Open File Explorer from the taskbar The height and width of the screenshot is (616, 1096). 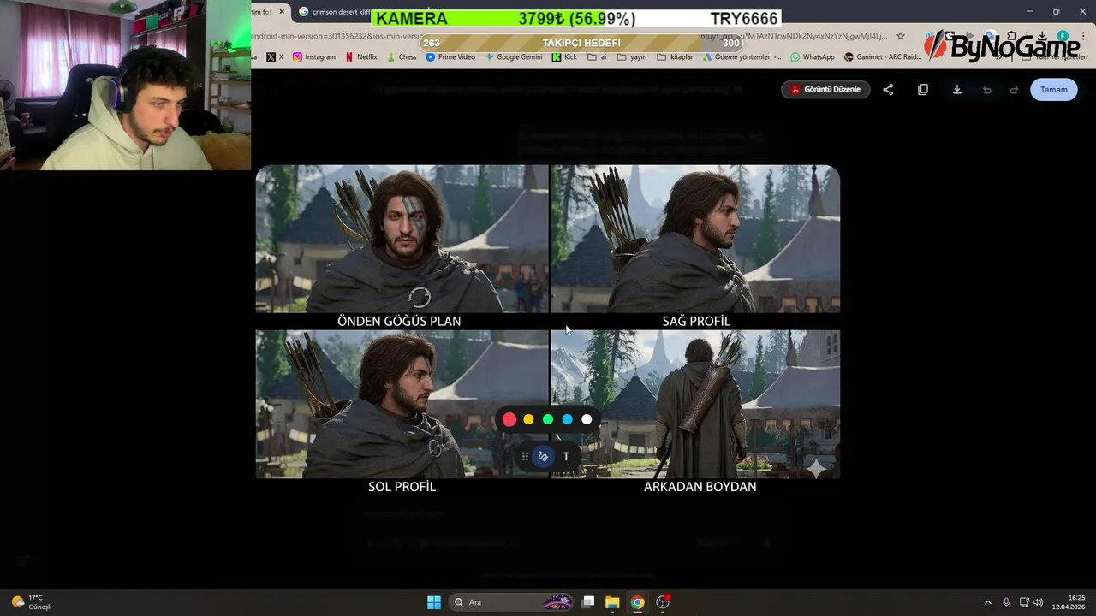[x=612, y=602]
